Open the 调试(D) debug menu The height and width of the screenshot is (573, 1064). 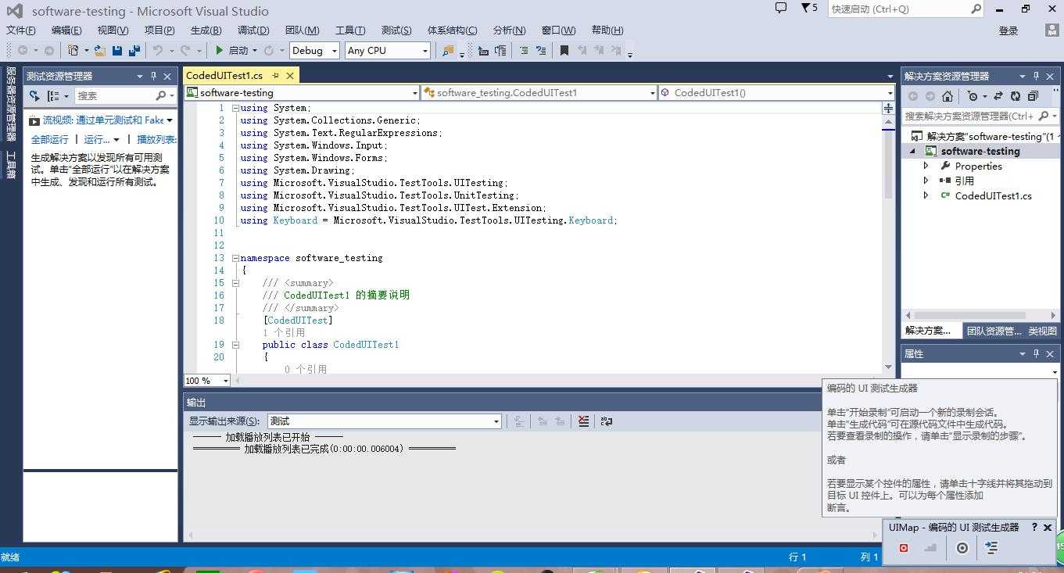click(253, 30)
